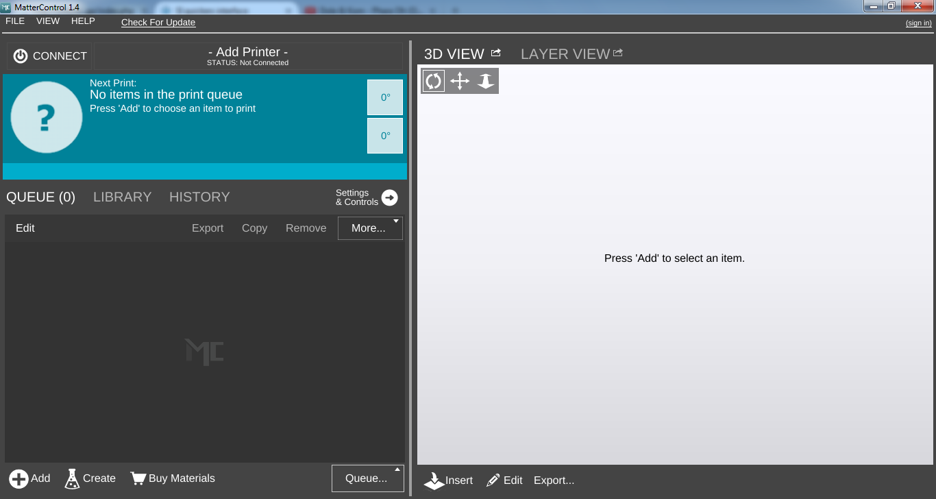The image size is (936, 499).
Task: Close the MatterControl window
Action: point(918,5)
